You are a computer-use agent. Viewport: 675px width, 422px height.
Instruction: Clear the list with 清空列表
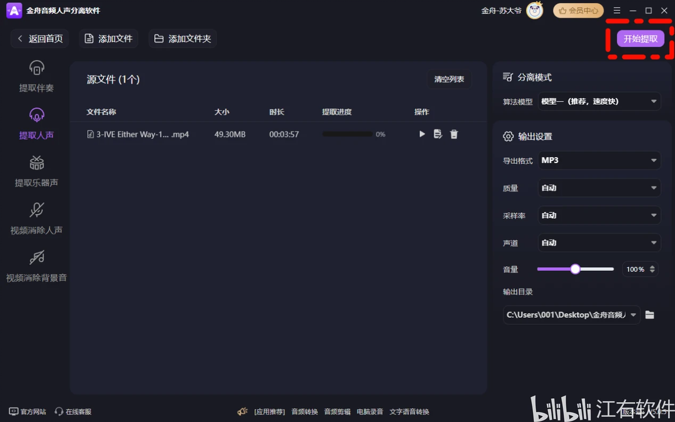coord(449,79)
